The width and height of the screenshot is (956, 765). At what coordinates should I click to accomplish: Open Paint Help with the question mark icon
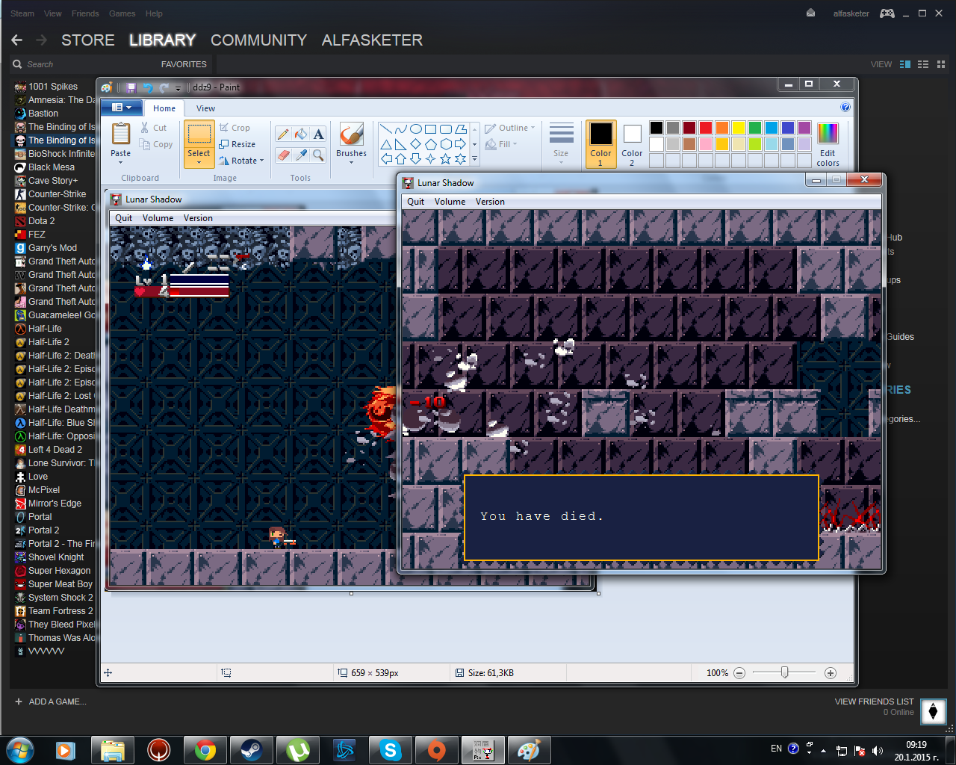pyautogui.click(x=845, y=108)
